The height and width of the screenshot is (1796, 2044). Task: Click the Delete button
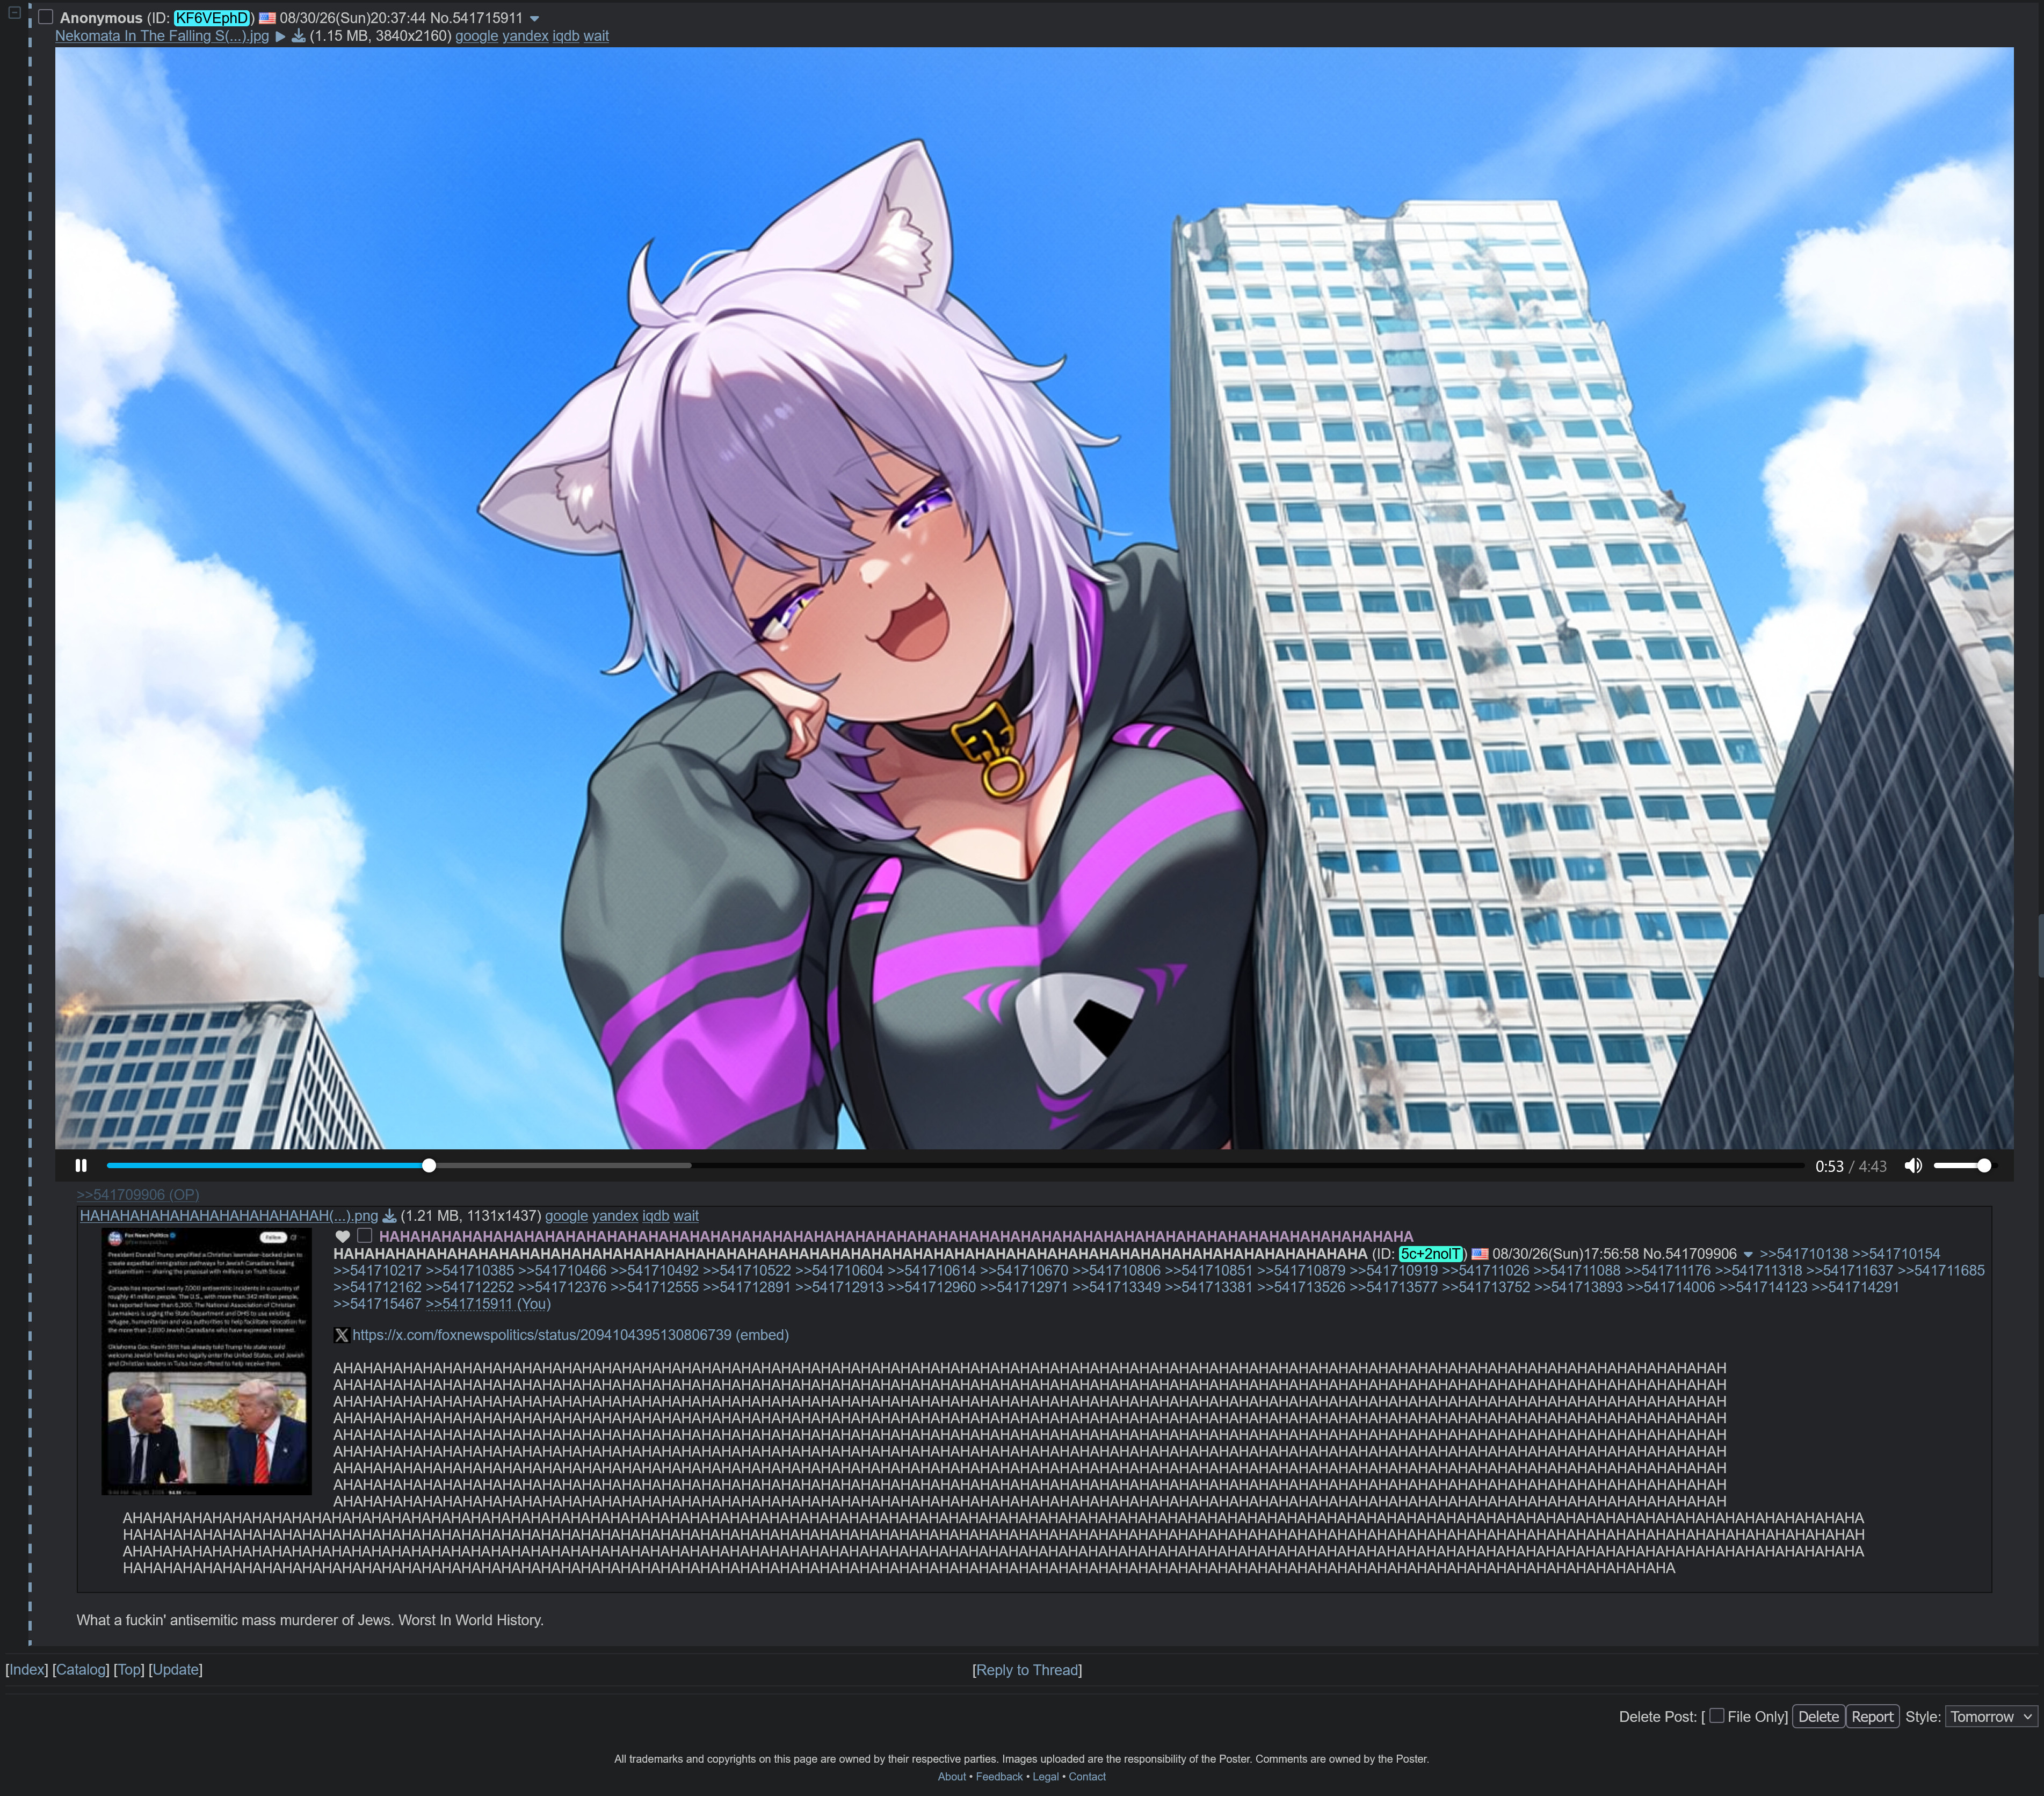(1818, 1717)
